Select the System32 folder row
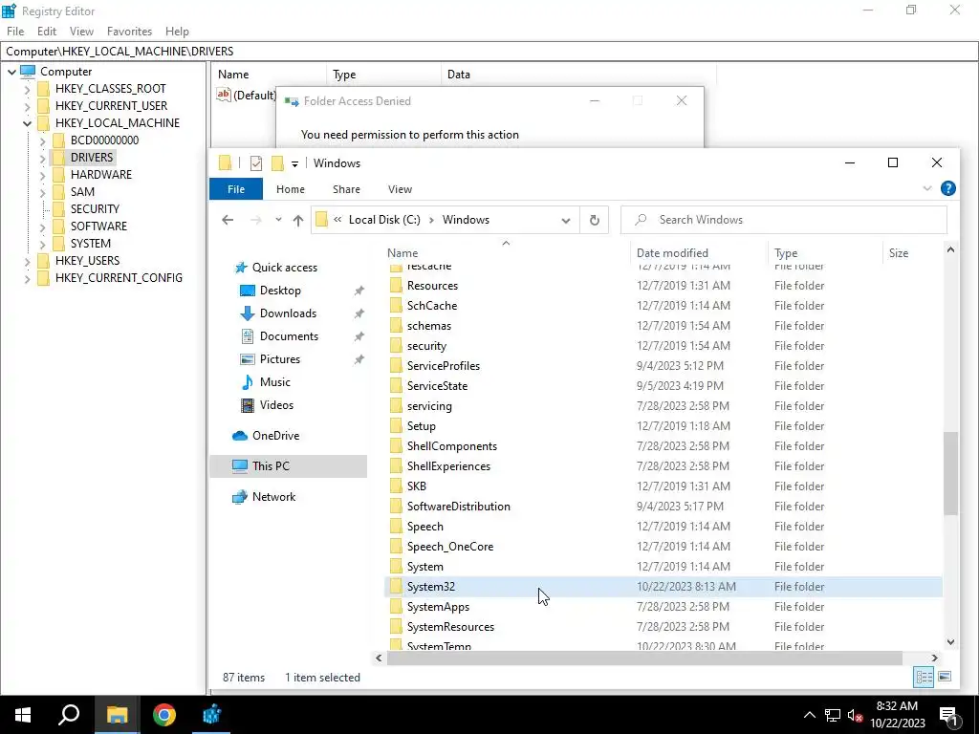 click(663, 587)
